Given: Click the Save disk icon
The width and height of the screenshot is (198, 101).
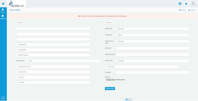Looking at the screenshot, I should (x=180, y=10).
